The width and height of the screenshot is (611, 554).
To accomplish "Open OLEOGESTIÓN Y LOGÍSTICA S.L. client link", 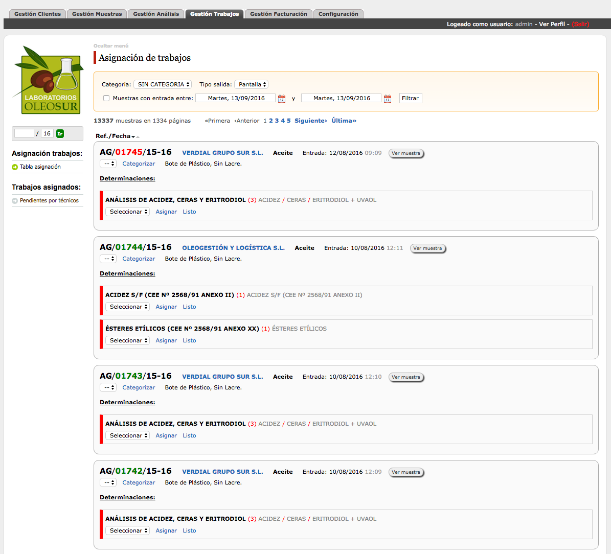I will [234, 248].
